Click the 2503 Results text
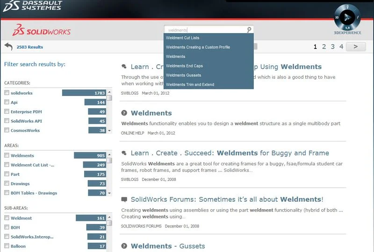The height and width of the screenshot is (252, 374). (x=30, y=47)
